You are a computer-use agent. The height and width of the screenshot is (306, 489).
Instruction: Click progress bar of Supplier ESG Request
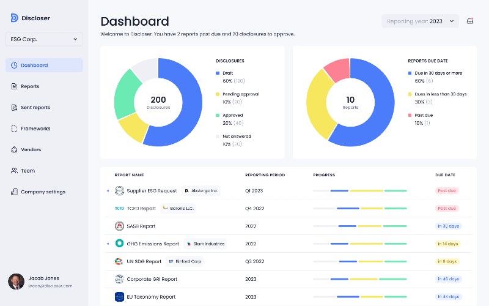pyautogui.click(x=360, y=191)
